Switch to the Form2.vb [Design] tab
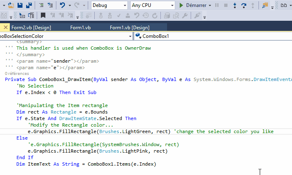This screenshot has height=175, width=292. pos(31,28)
